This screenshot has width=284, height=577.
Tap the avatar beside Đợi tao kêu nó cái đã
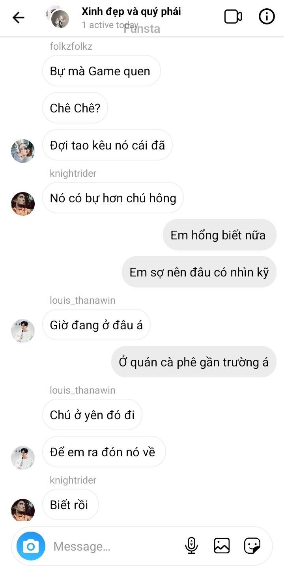click(23, 151)
